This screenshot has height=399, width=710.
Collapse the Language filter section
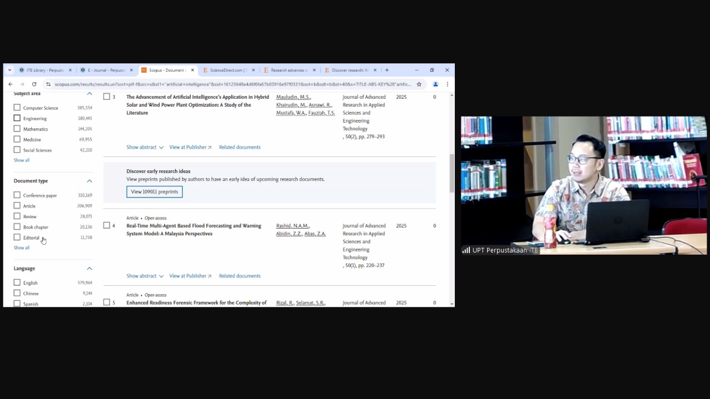click(x=89, y=269)
